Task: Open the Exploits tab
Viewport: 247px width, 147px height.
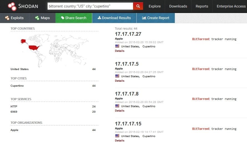Action: pyautogui.click(x=14, y=18)
